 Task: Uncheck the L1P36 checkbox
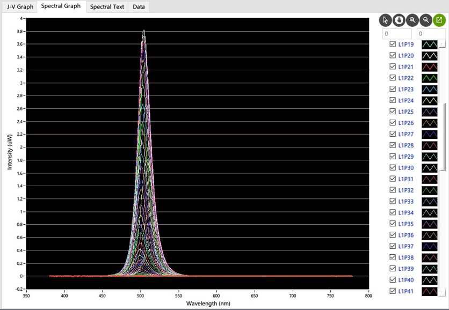tap(393, 235)
